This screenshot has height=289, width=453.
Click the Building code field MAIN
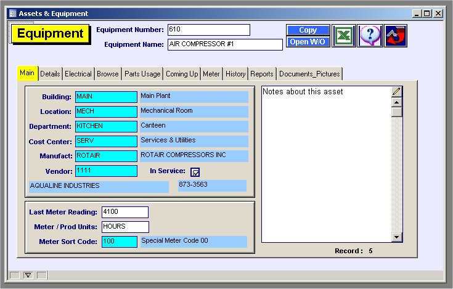[x=106, y=97]
